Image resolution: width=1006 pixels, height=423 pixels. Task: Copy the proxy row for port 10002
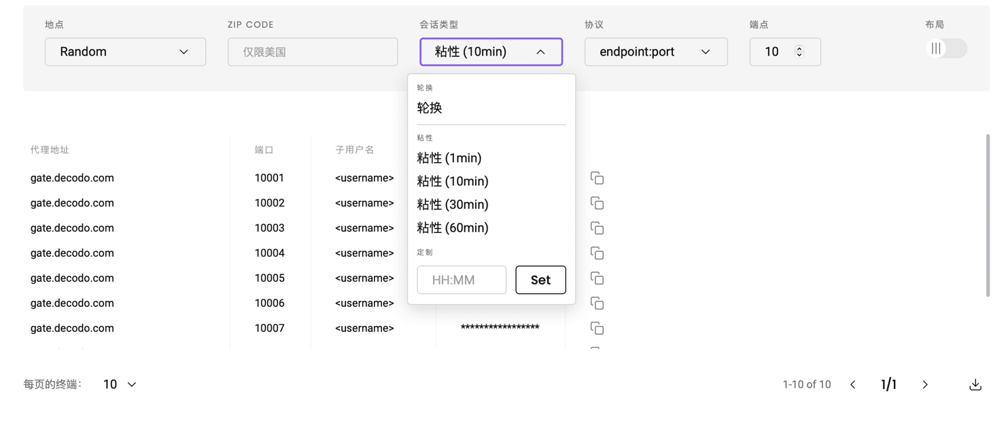[x=597, y=203]
